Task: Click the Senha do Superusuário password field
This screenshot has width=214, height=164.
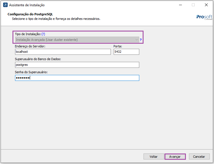Action: pyautogui.click(x=77, y=78)
